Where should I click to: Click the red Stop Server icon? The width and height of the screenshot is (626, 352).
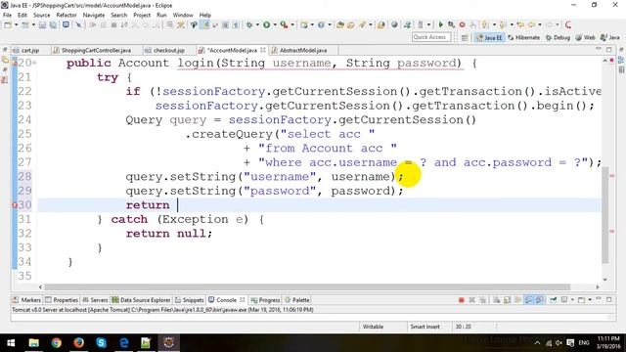[x=462, y=24]
